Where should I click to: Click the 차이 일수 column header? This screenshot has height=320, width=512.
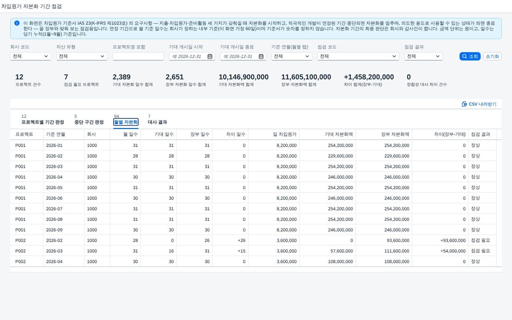[230, 134]
